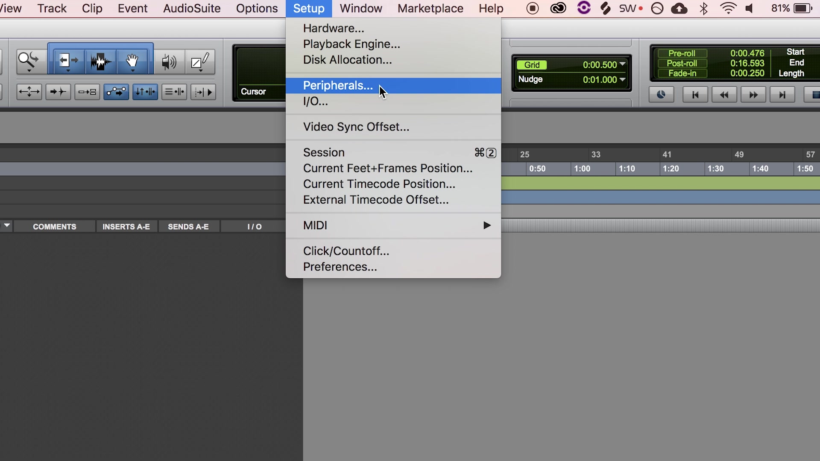Open the Grid value dropdown arrow
The width and height of the screenshot is (820, 461).
coord(623,64)
